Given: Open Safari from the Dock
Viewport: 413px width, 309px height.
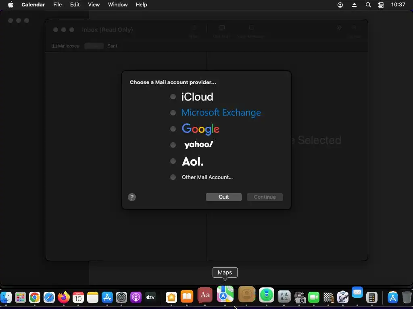Looking at the screenshot, I should tap(49, 298).
